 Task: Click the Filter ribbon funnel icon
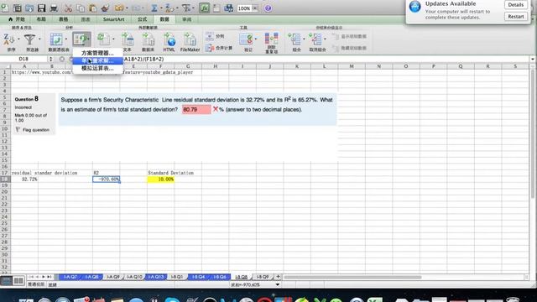[x=30, y=39]
